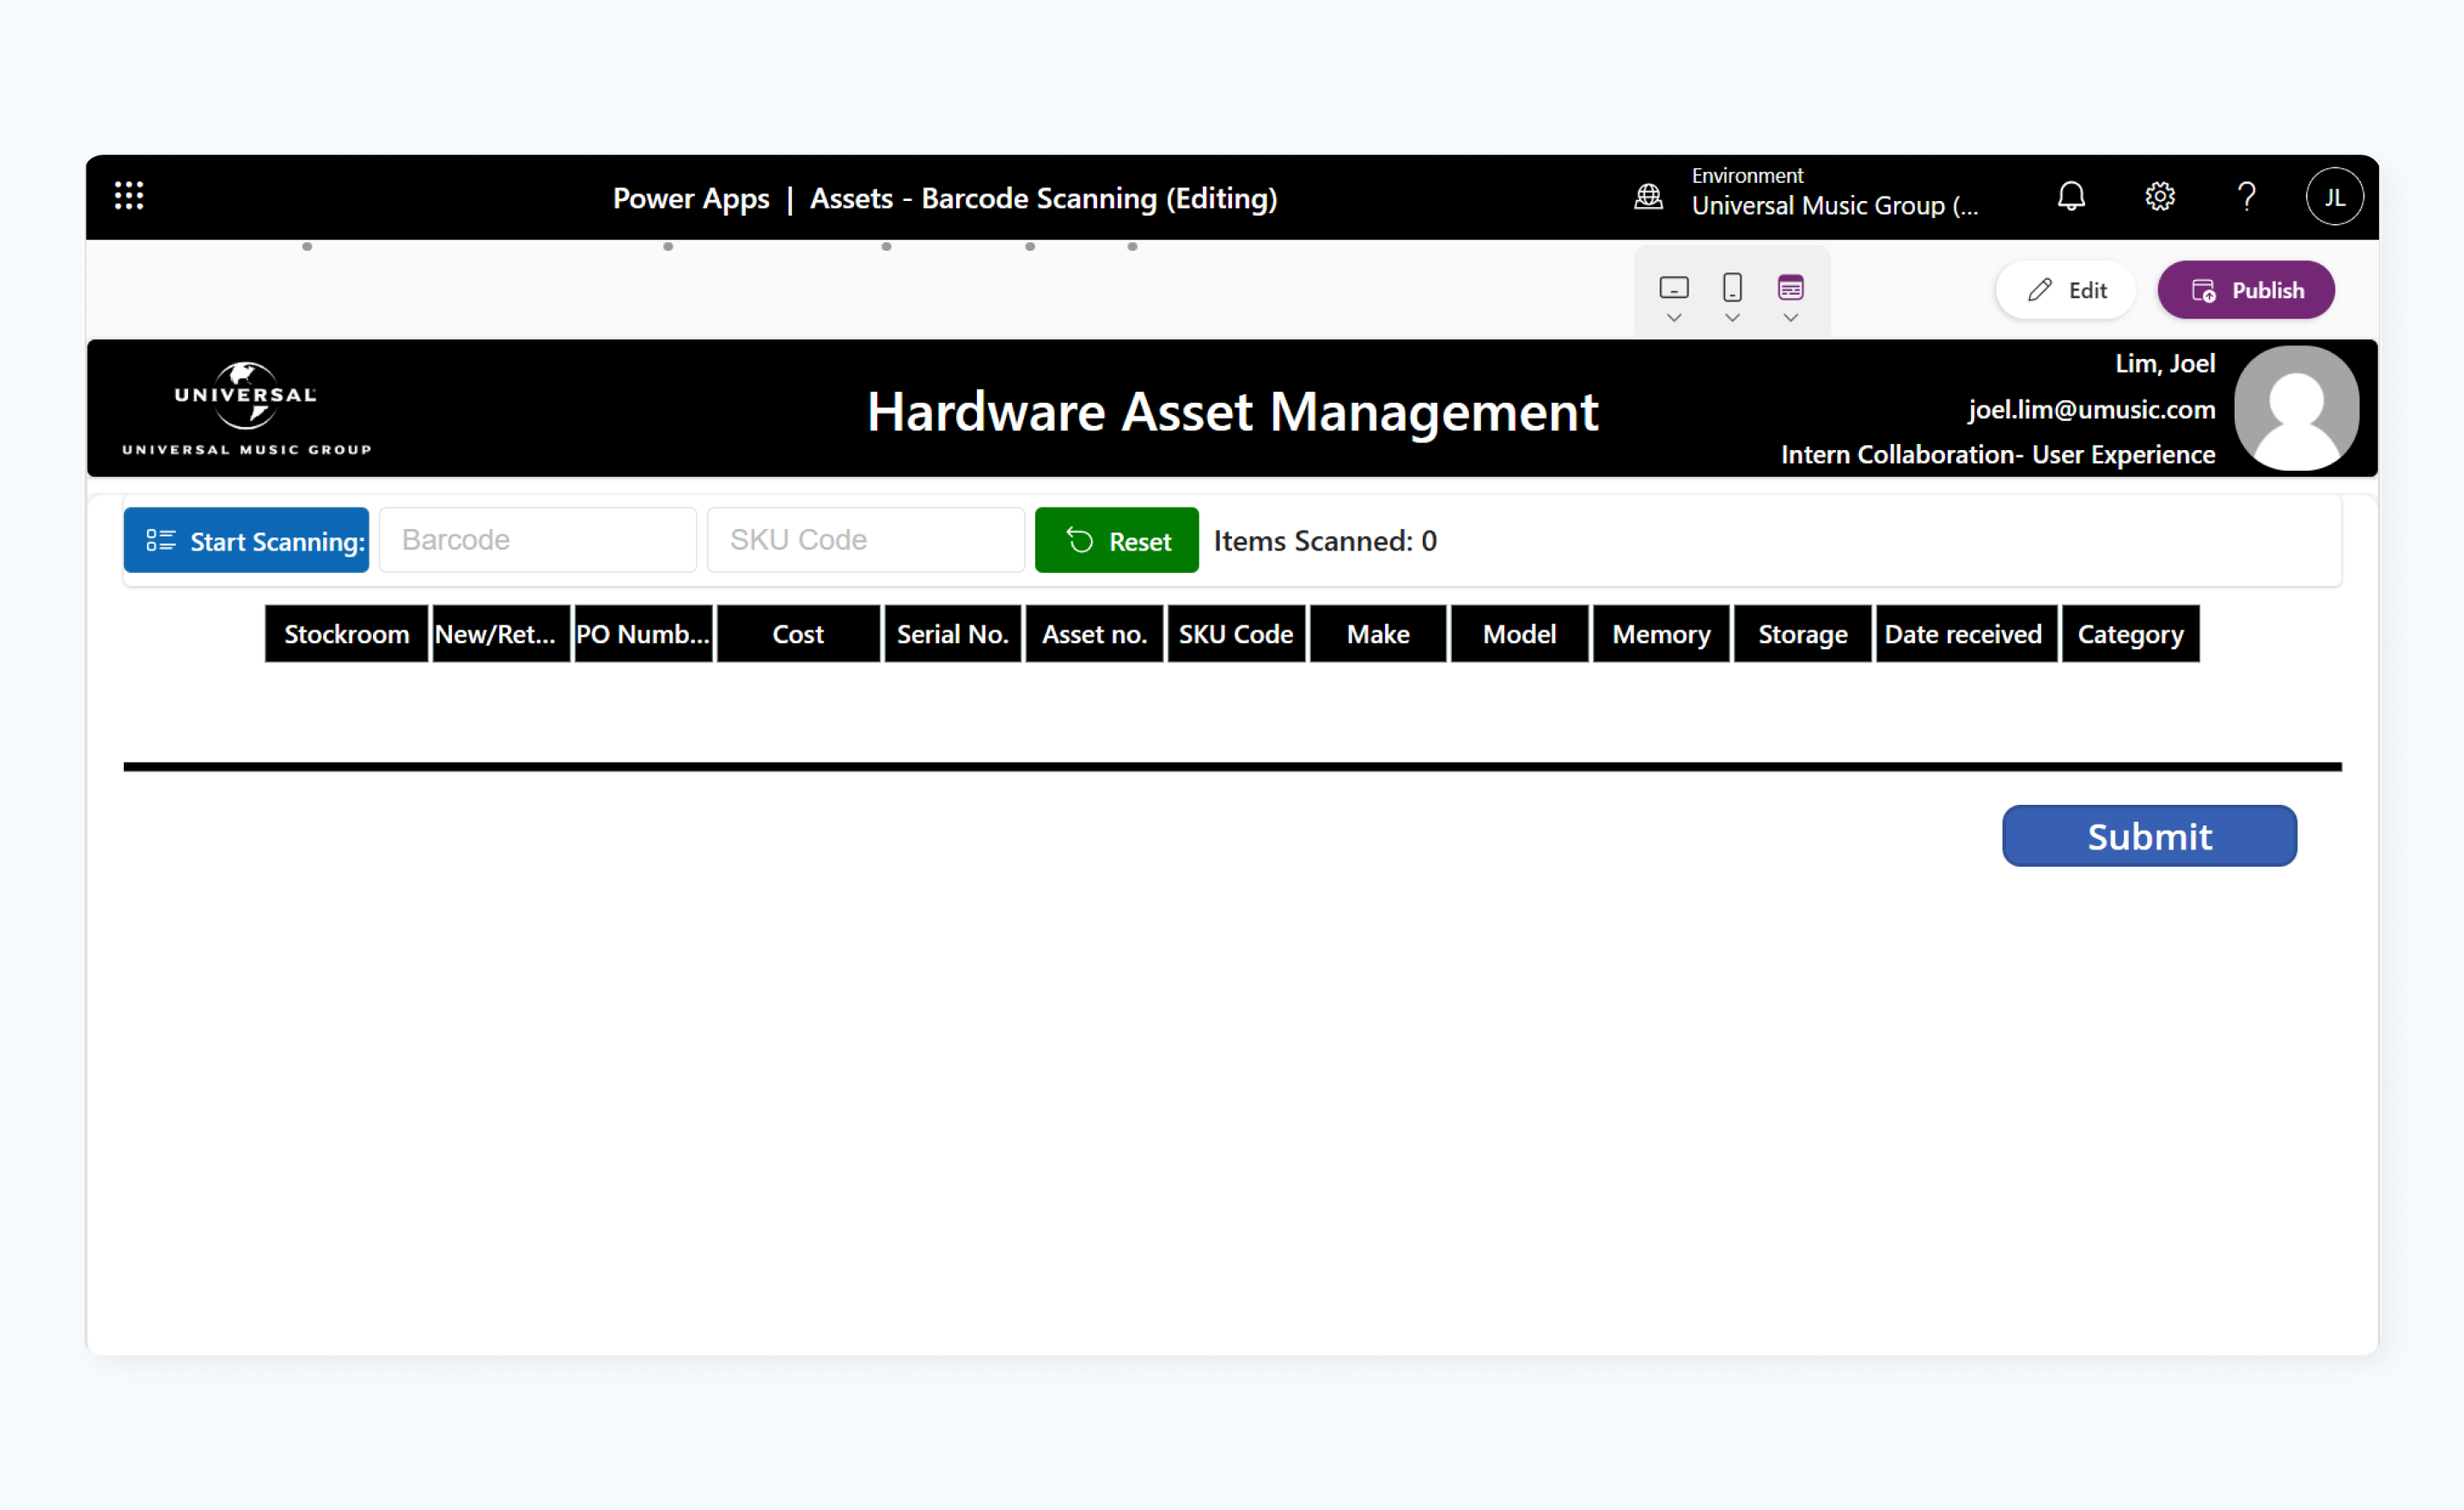Click the Cost column header
The image size is (2464, 1510).
[x=798, y=634]
